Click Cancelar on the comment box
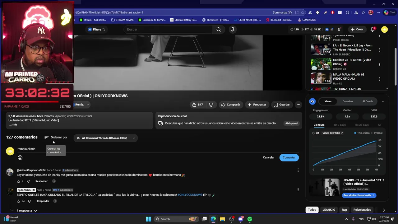398x224 pixels. (x=269, y=157)
